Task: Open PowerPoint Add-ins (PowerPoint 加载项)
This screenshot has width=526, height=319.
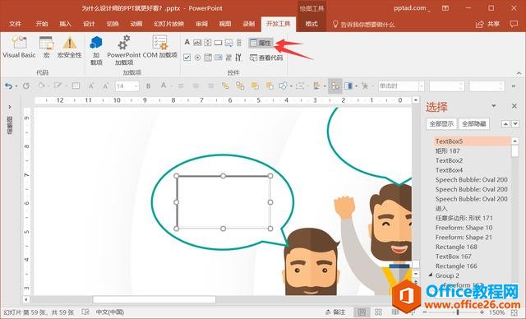Action: (124, 50)
